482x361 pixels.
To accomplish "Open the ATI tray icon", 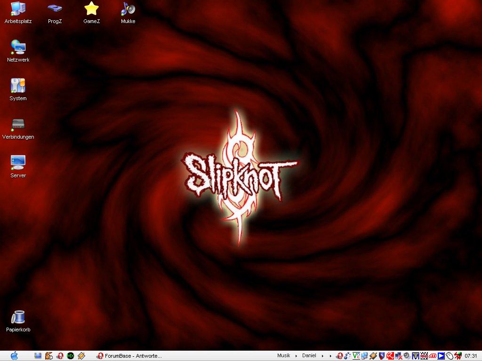I will pyautogui.click(x=433, y=356).
